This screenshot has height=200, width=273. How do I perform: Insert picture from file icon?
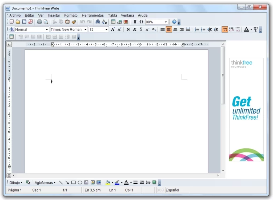[99, 182]
